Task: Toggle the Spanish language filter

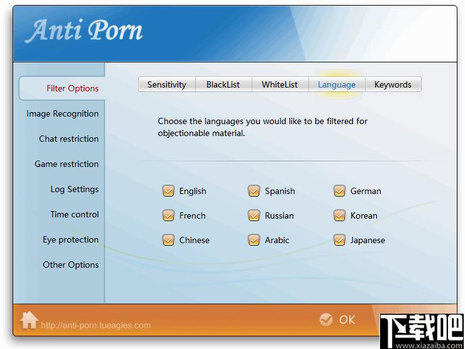Action: click(x=254, y=191)
